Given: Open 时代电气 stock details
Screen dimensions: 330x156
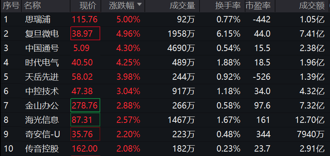Looking at the screenshot, I should coord(42,63).
